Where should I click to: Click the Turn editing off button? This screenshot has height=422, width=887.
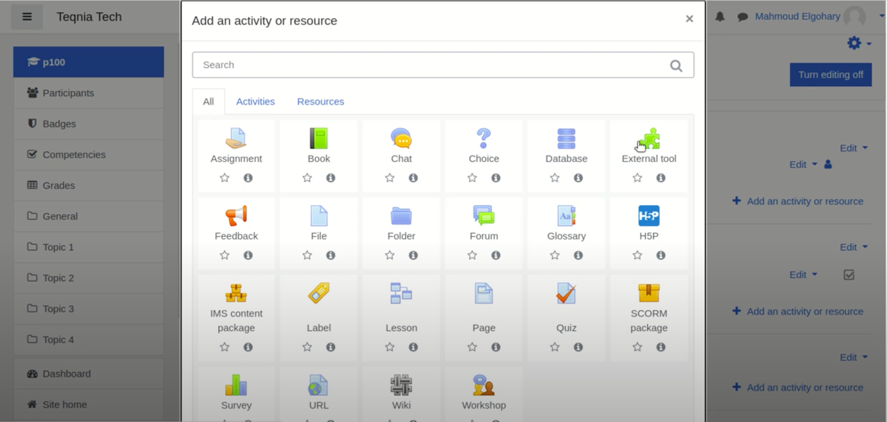pos(830,75)
